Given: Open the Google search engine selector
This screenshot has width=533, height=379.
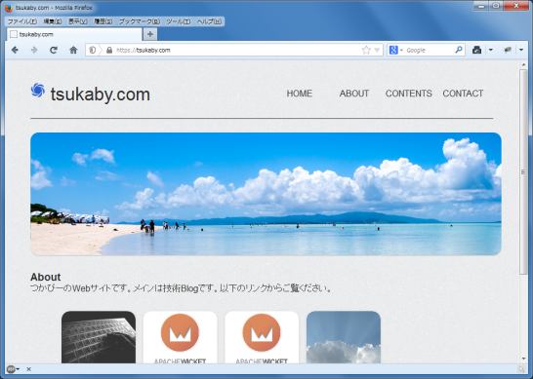Looking at the screenshot, I should (395, 51).
